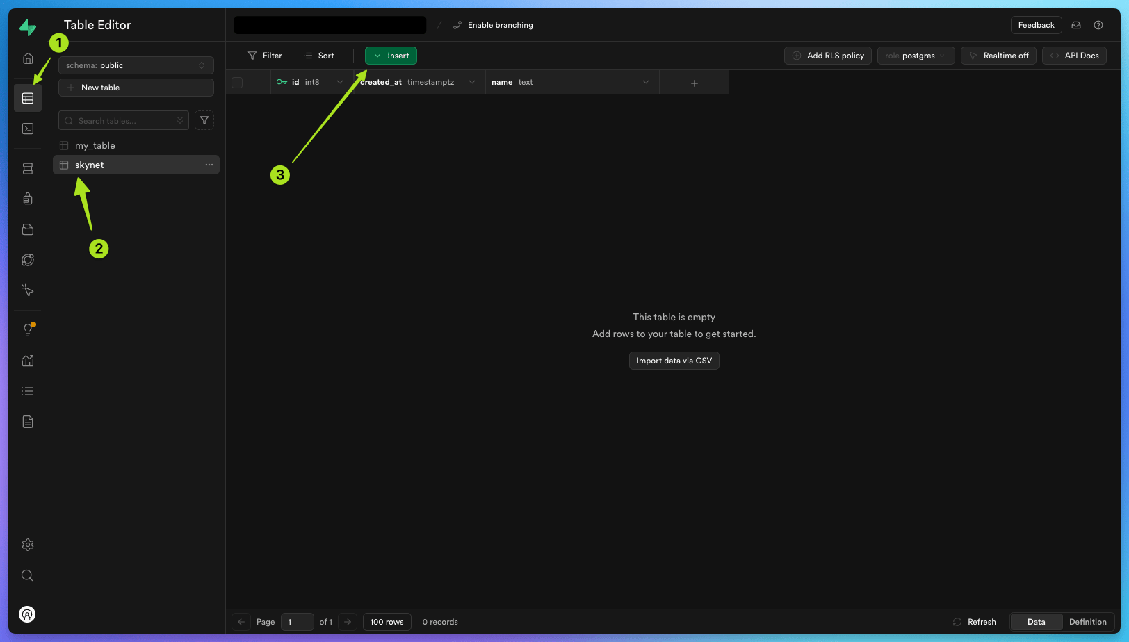Click the filter tables funnel icon
This screenshot has width=1129, height=642.
pos(204,120)
